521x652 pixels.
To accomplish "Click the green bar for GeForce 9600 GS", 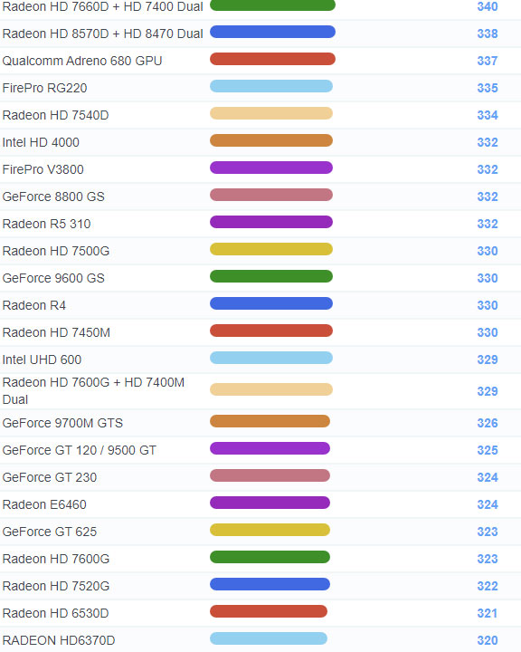I will [271, 276].
